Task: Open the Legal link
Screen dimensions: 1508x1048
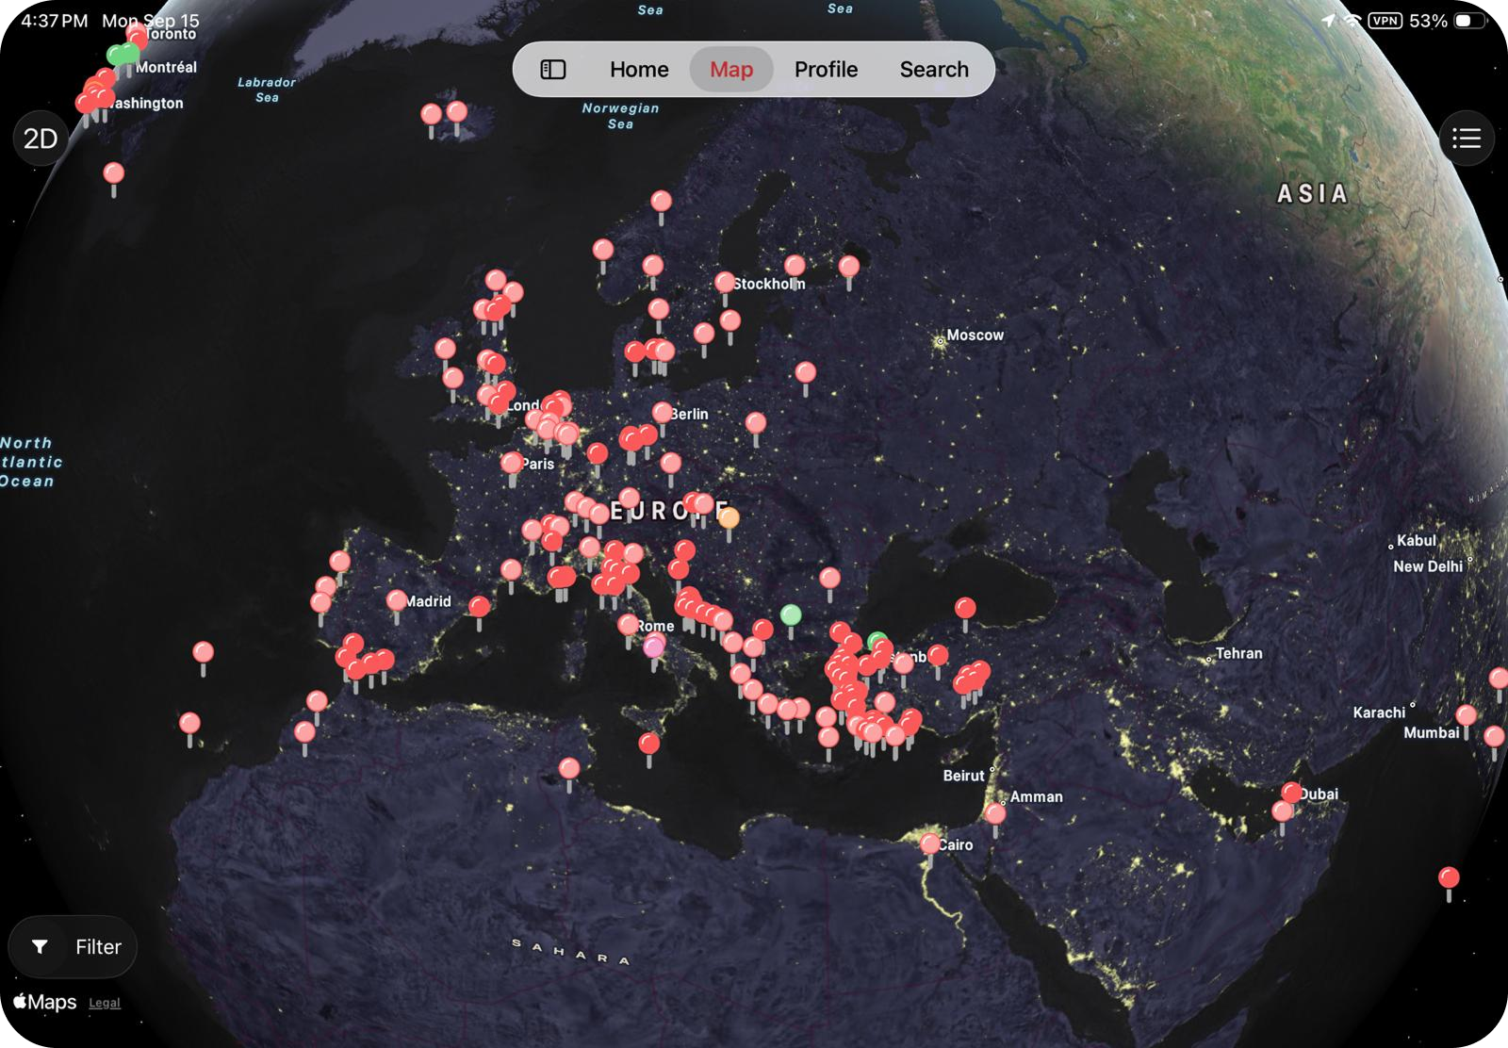Action: (105, 1003)
